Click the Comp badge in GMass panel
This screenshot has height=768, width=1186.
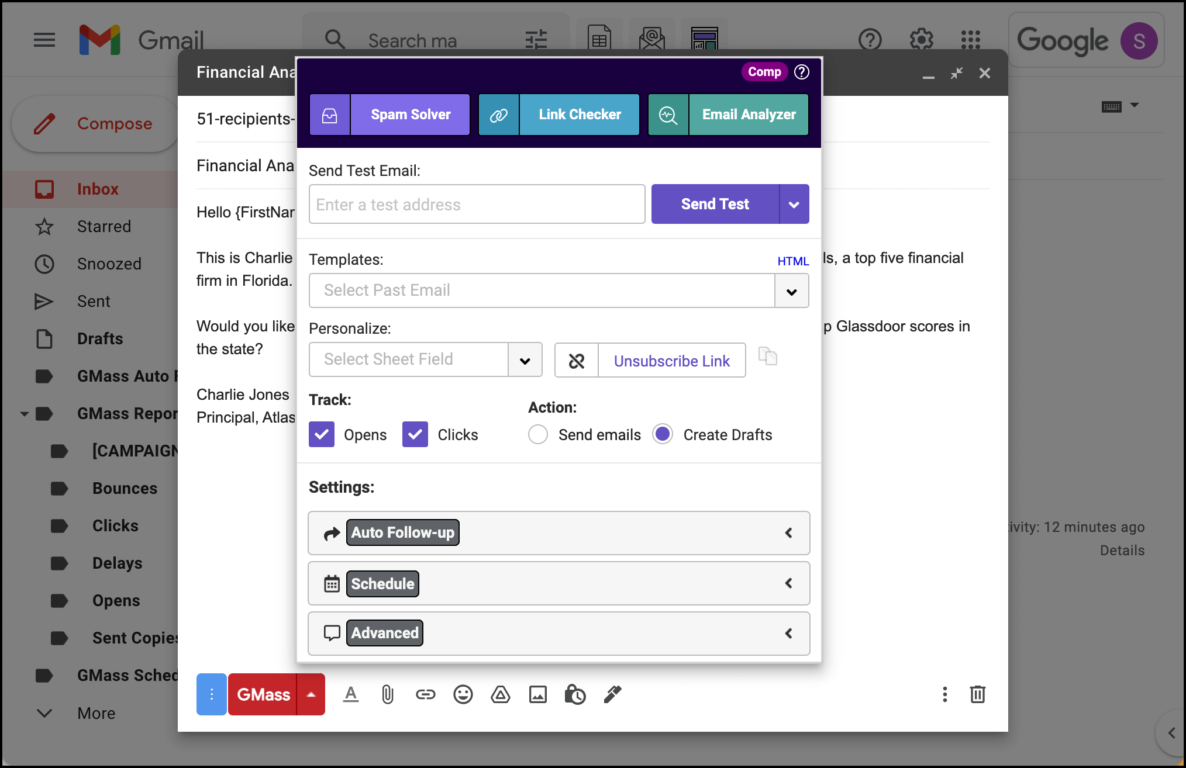764,72
